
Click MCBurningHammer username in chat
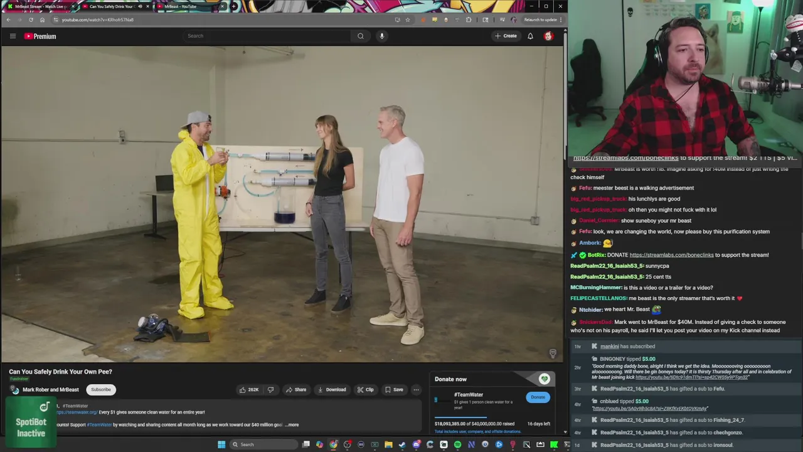pos(596,288)
